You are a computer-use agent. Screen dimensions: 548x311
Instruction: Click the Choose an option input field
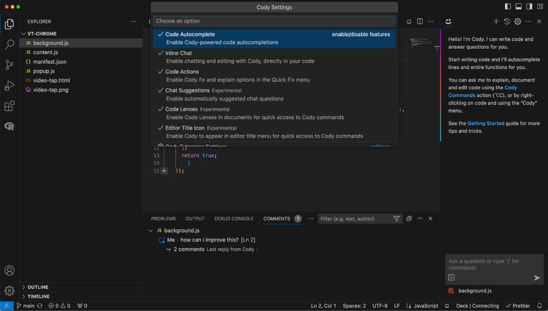coord(274,21)
